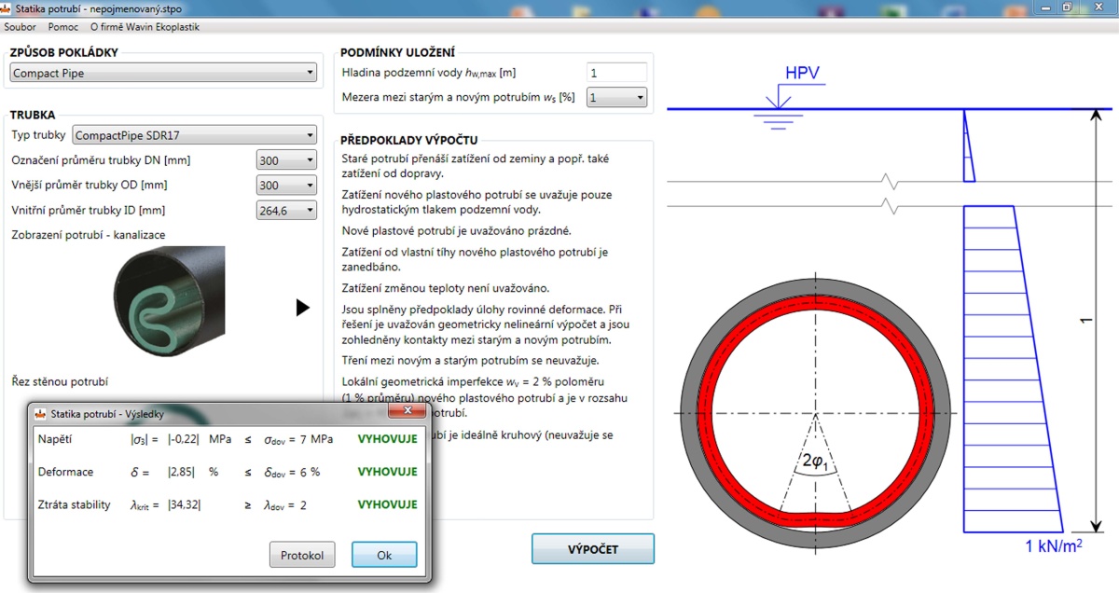1119x593 pixels.
Task: Expand the Typ trubky CompactPipe SDR17 dropdown
Action: 194,135
